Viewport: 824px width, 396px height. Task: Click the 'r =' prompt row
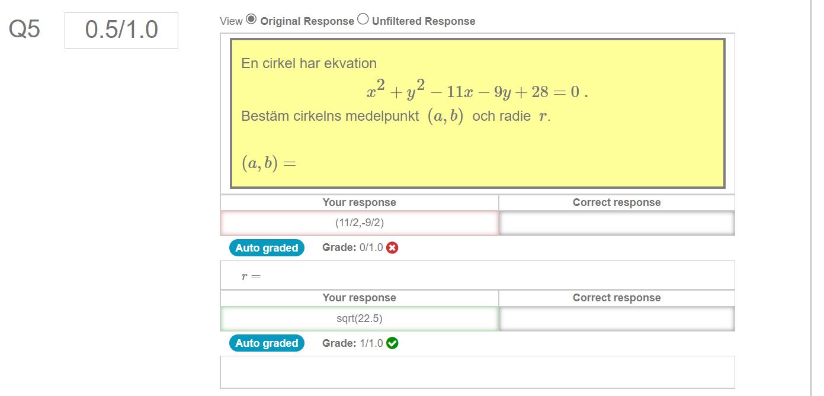(x=477, y=276)
